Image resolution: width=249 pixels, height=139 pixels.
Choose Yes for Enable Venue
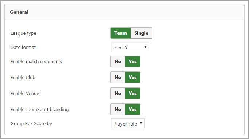coord(132,93)
